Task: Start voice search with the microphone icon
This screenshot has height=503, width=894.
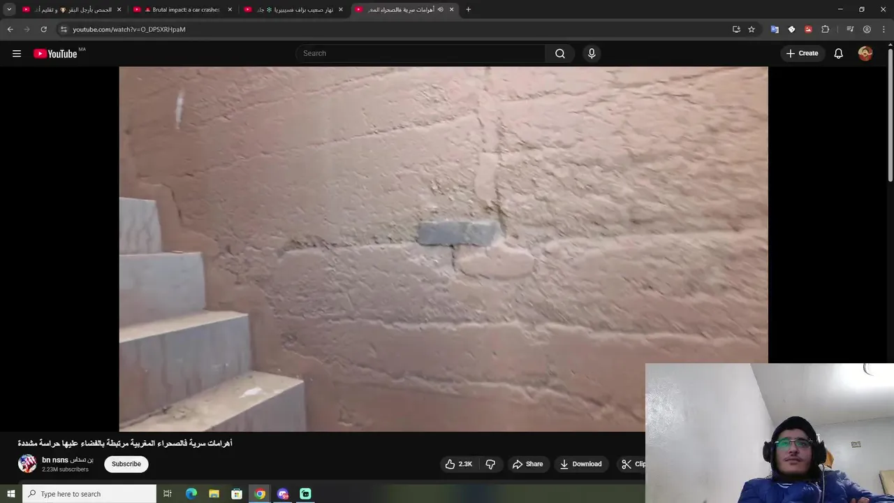Action: coord(592,53)
